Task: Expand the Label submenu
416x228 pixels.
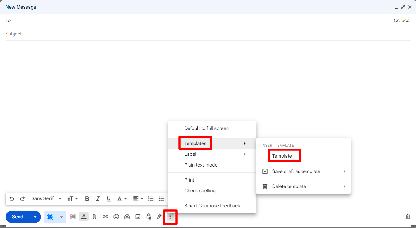Action: click(x=212, y=154)
